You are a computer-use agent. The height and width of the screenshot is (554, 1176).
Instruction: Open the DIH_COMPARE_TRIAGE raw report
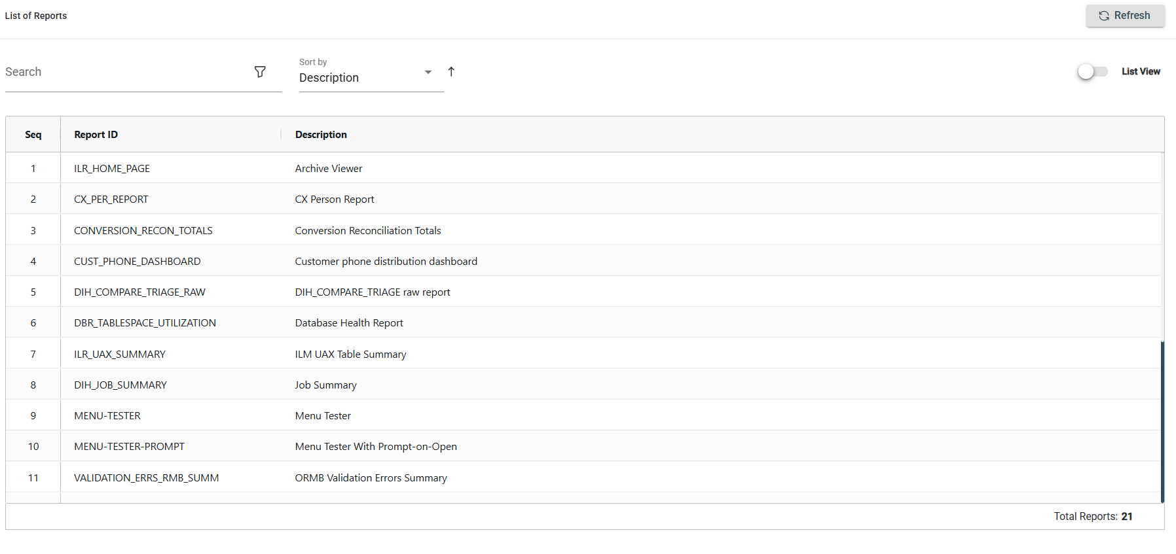[x=373, y=292]
